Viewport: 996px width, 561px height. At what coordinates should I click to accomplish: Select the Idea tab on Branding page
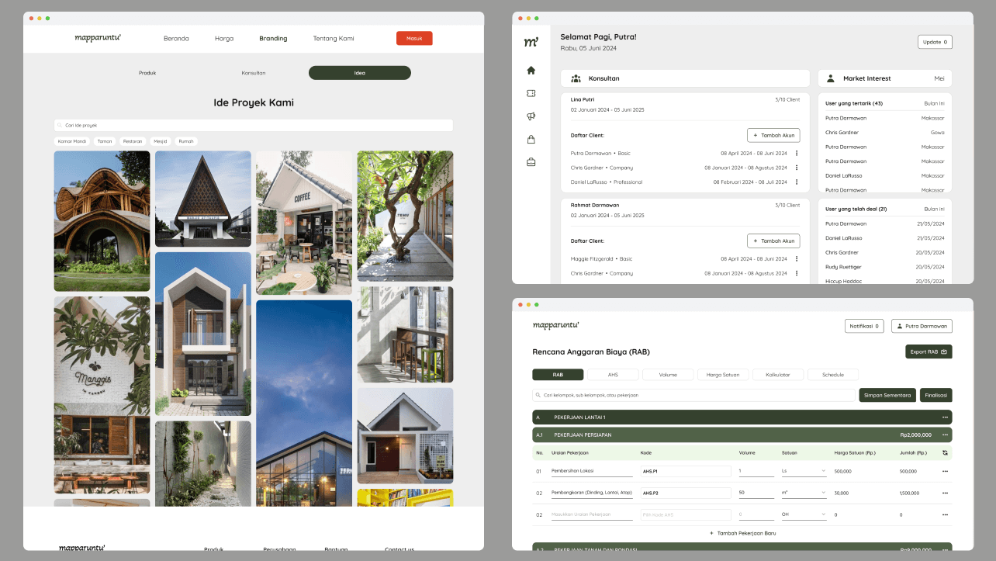360,73
